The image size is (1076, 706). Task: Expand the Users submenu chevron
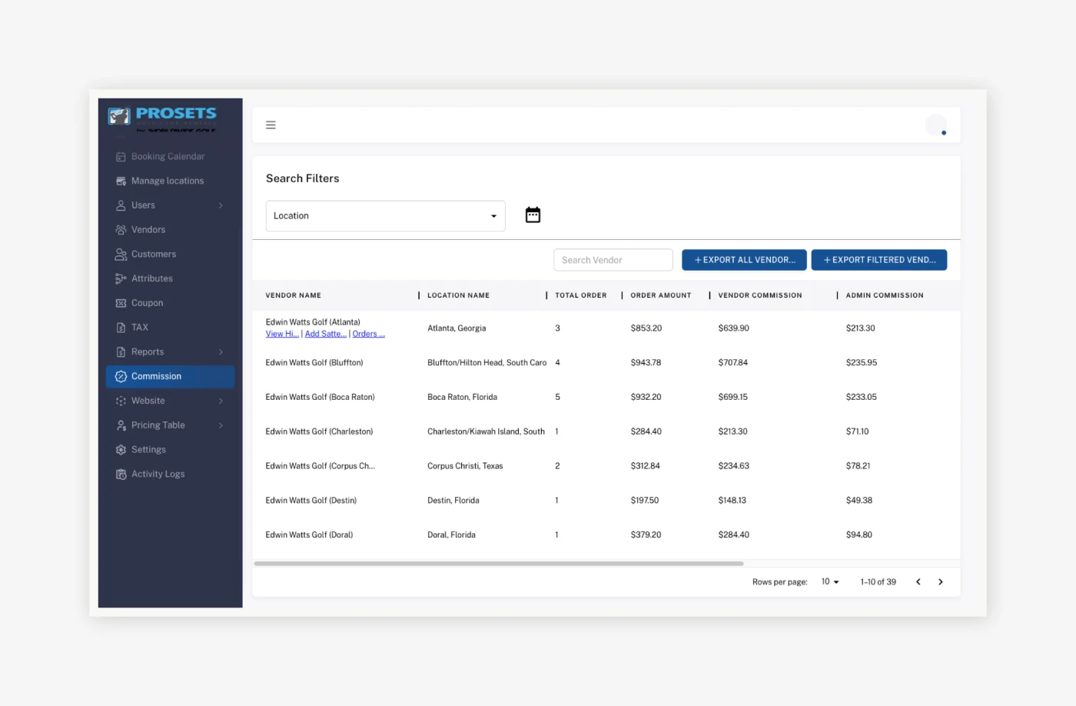(x=221, y=205)
